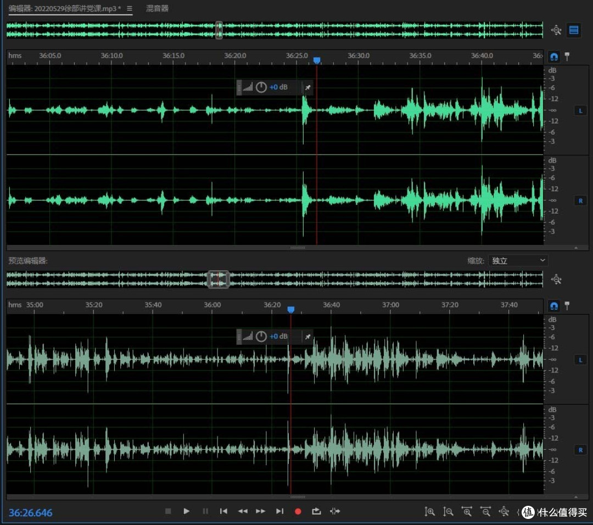Click zoom navigator icon beside top overview
The image size is (593, 525).
pos(556,30)
